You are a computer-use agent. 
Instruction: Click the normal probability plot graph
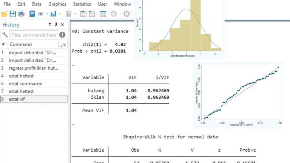[238, 96]
